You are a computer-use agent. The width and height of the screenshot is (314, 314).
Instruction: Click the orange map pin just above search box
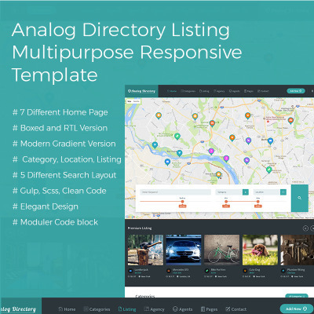pos(218,174)
